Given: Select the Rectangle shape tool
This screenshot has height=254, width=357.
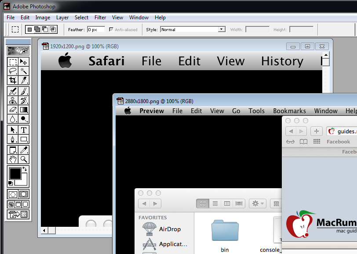Looking at the screenshot, I should [x=24, y=139].
